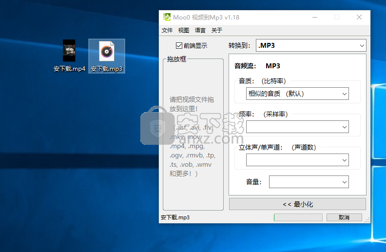Viewport: 386px width, 252px height.
Task: Click the window resize grip corner
Action: click(x=367, y=220)
